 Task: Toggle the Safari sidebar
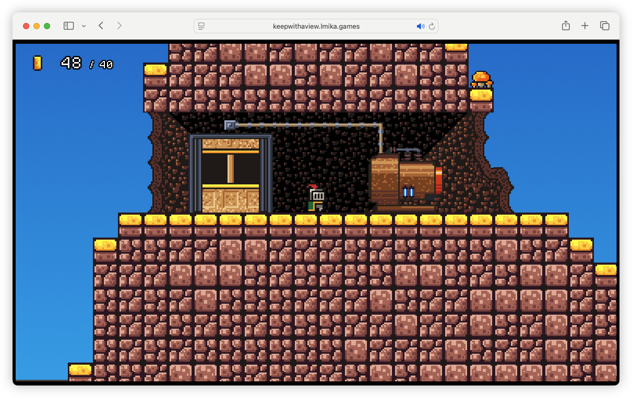68,26
